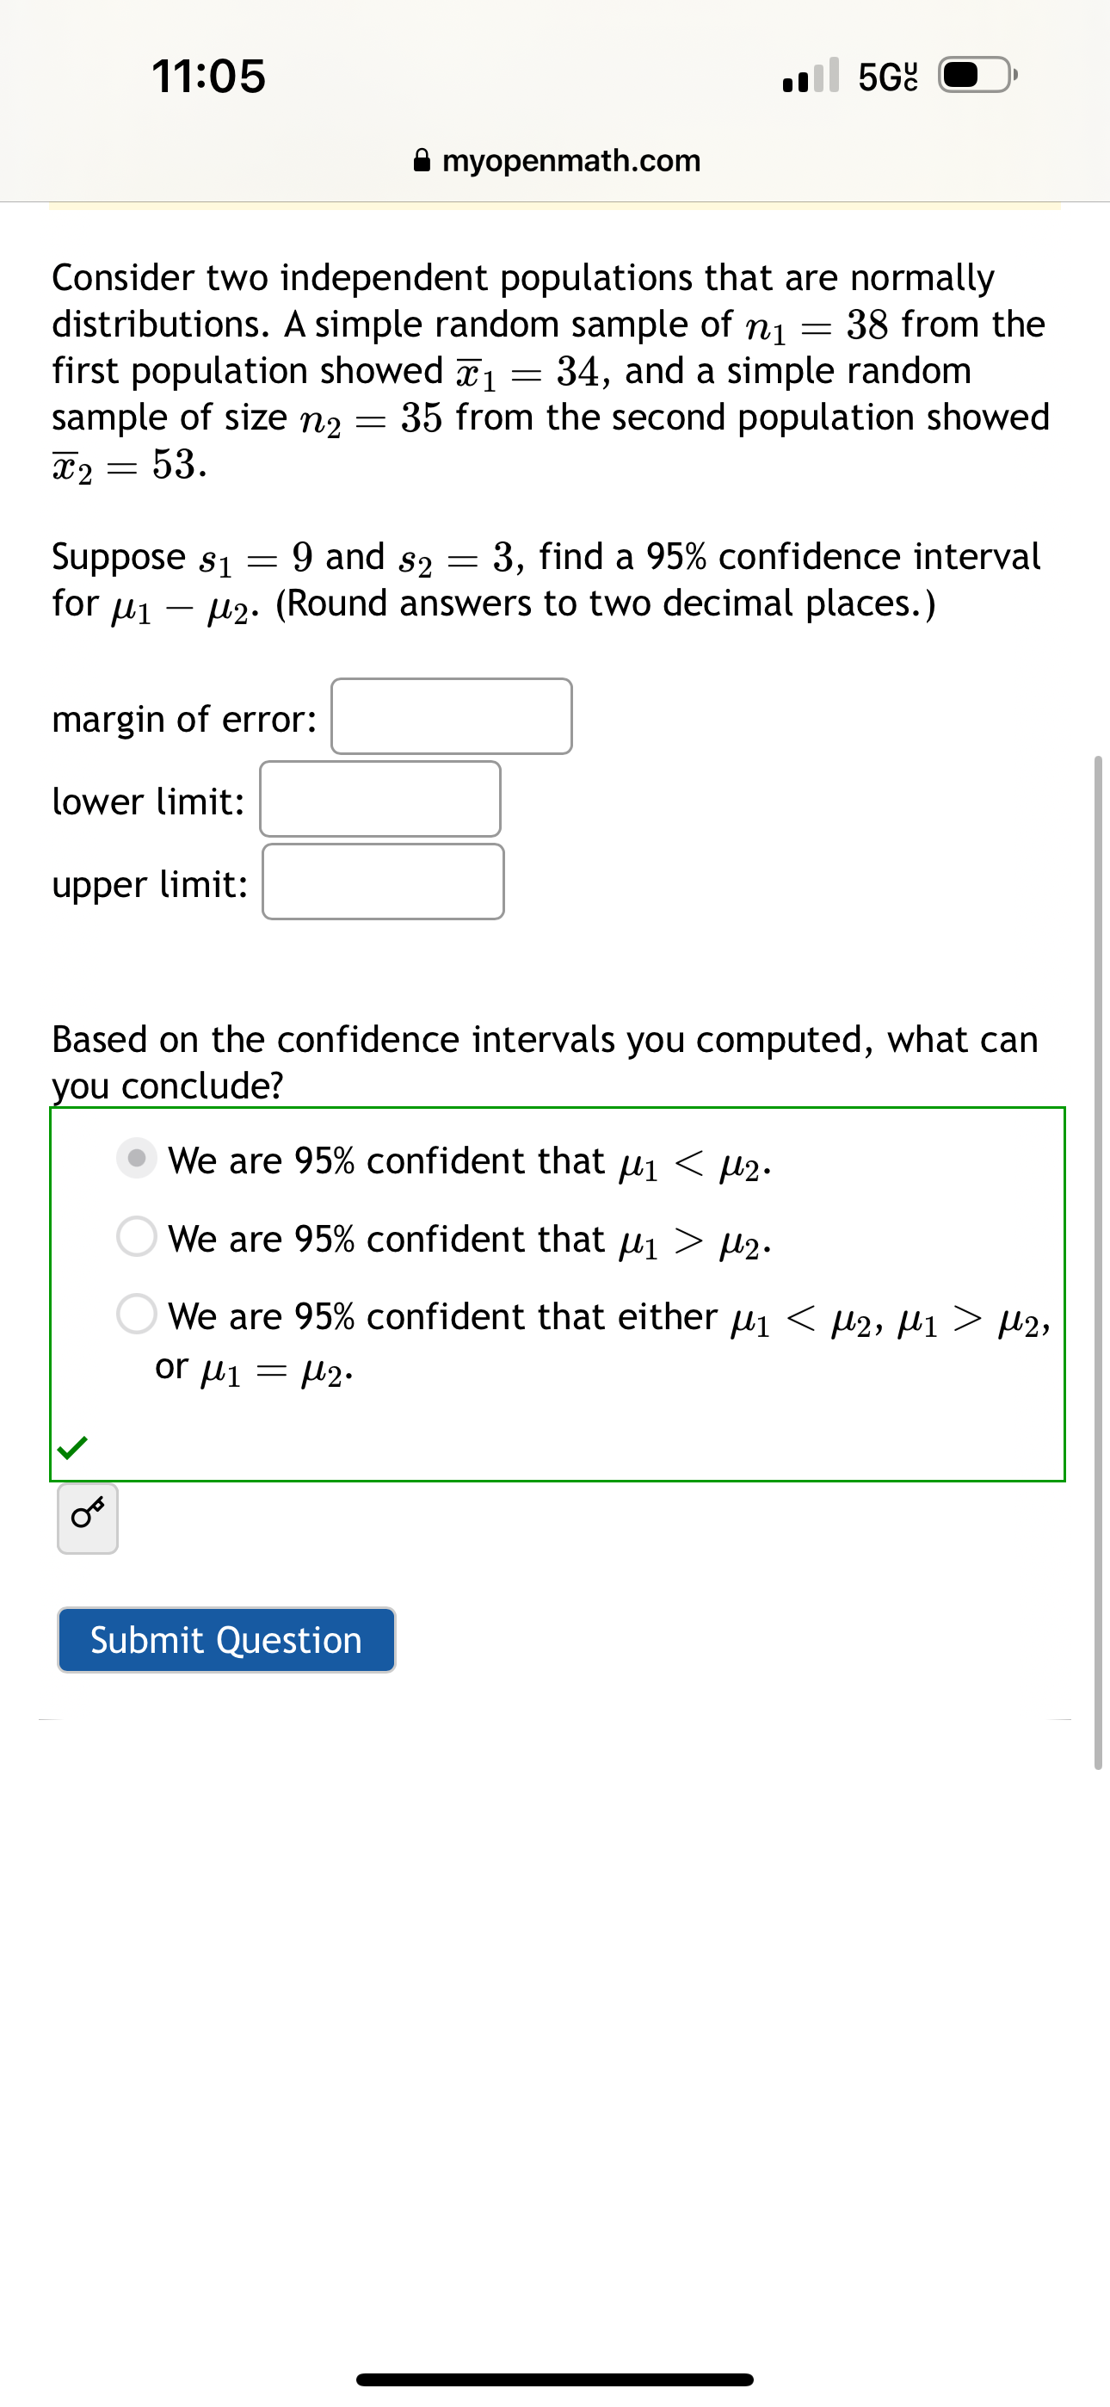1110x2407 pixels.
Task: Choose the either μ1 < μ2 or equal option
Action: point(138,1315)
